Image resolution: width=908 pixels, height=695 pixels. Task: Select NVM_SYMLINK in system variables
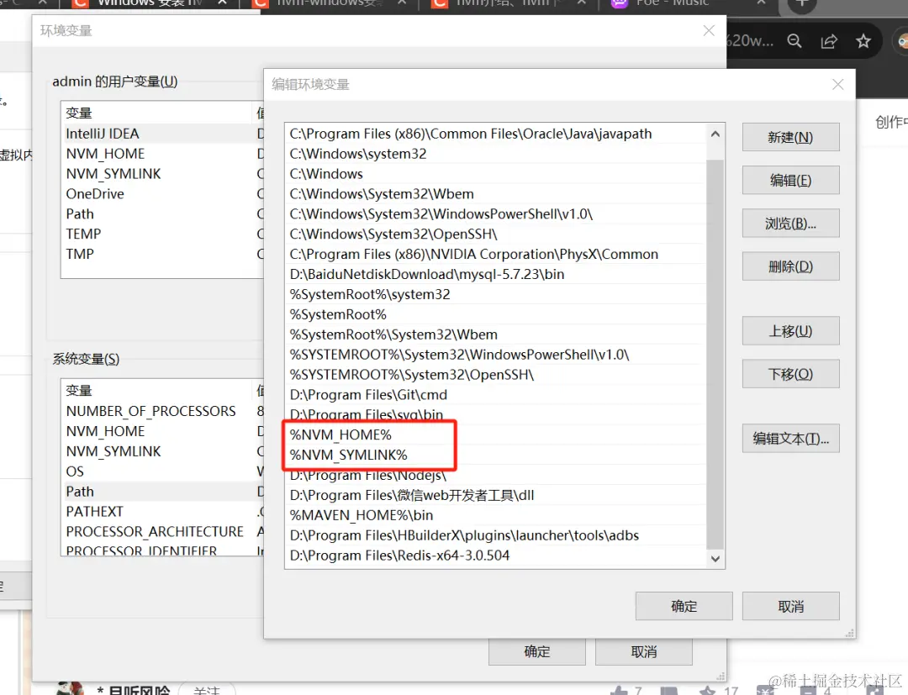click(x=162, y=451)
